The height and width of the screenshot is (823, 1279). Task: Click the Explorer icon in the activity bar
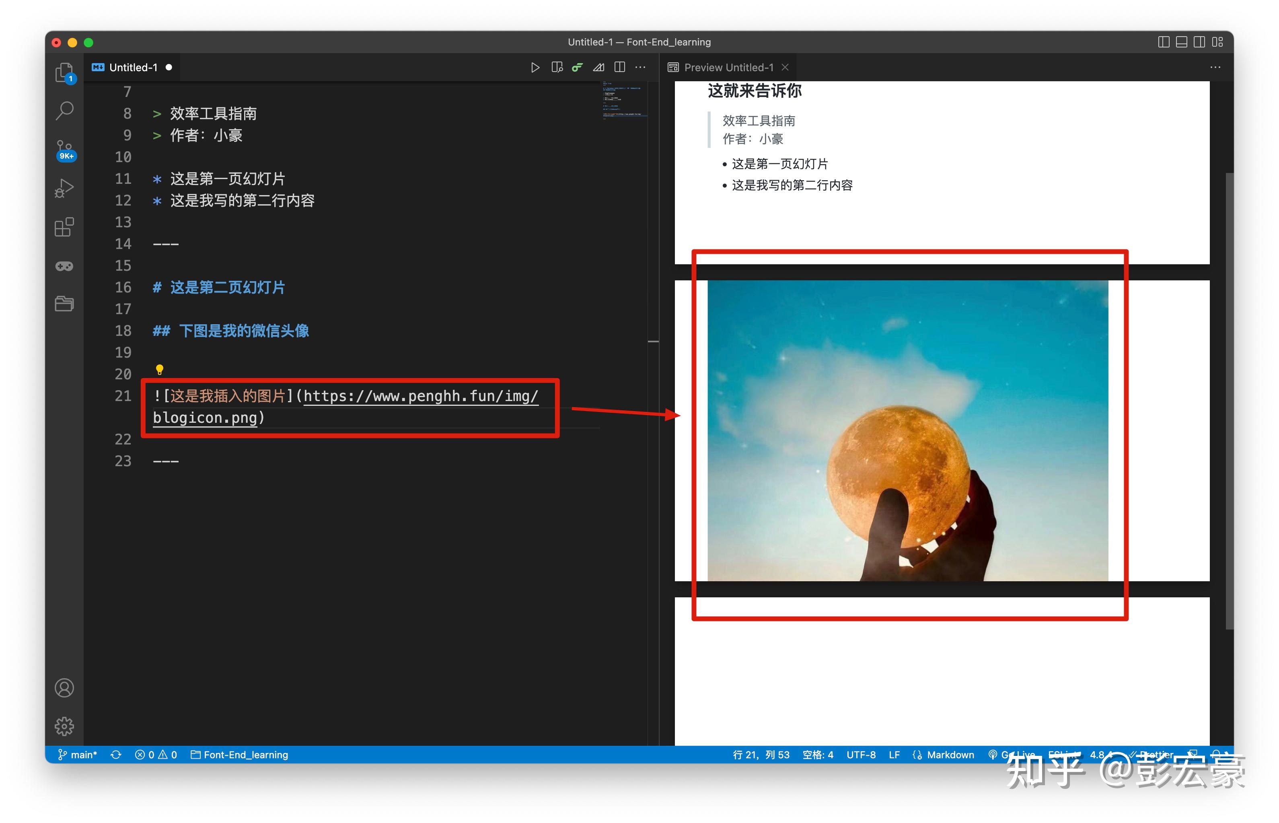[x=65, y=73]
